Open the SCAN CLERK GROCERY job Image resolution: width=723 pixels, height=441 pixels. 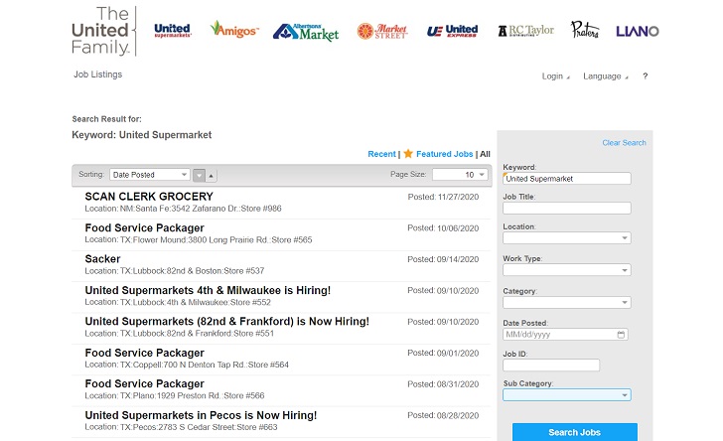coord(149,197)
